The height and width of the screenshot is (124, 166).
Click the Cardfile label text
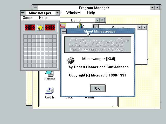[50, 97]
